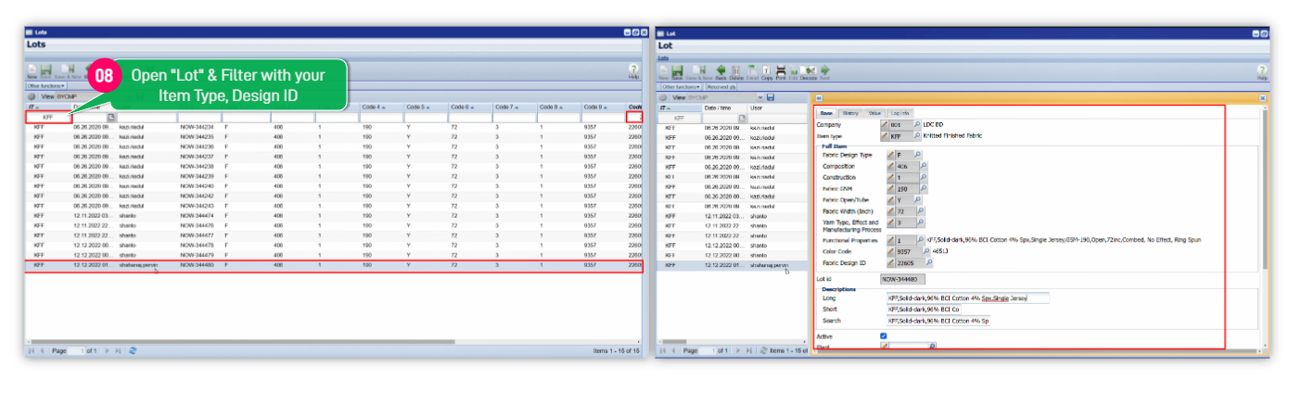Image resolution: width=1302 pixels, height=406 pixels.
Task: Select row NOW-344474 in Lots grid
Action: 334,215
